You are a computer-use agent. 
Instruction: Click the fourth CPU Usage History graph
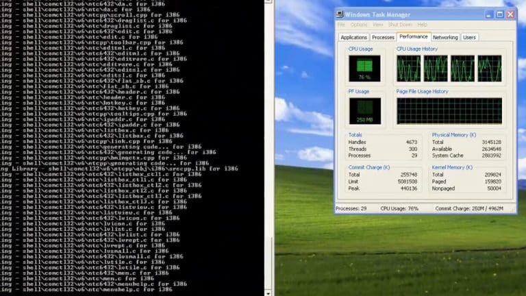pos(490,69)
